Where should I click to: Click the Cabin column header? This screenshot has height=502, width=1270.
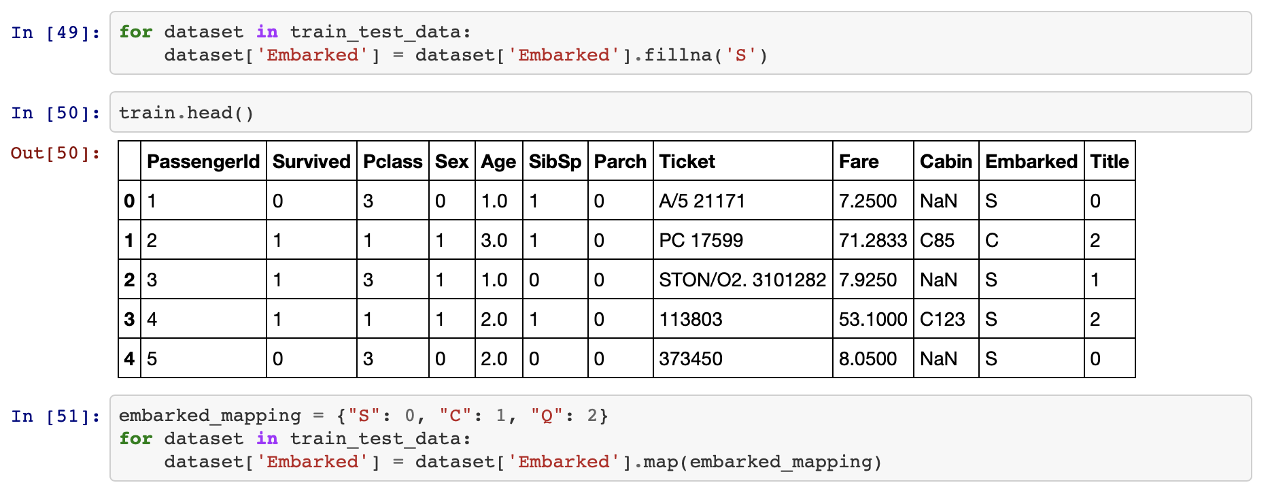coord(946,161)
